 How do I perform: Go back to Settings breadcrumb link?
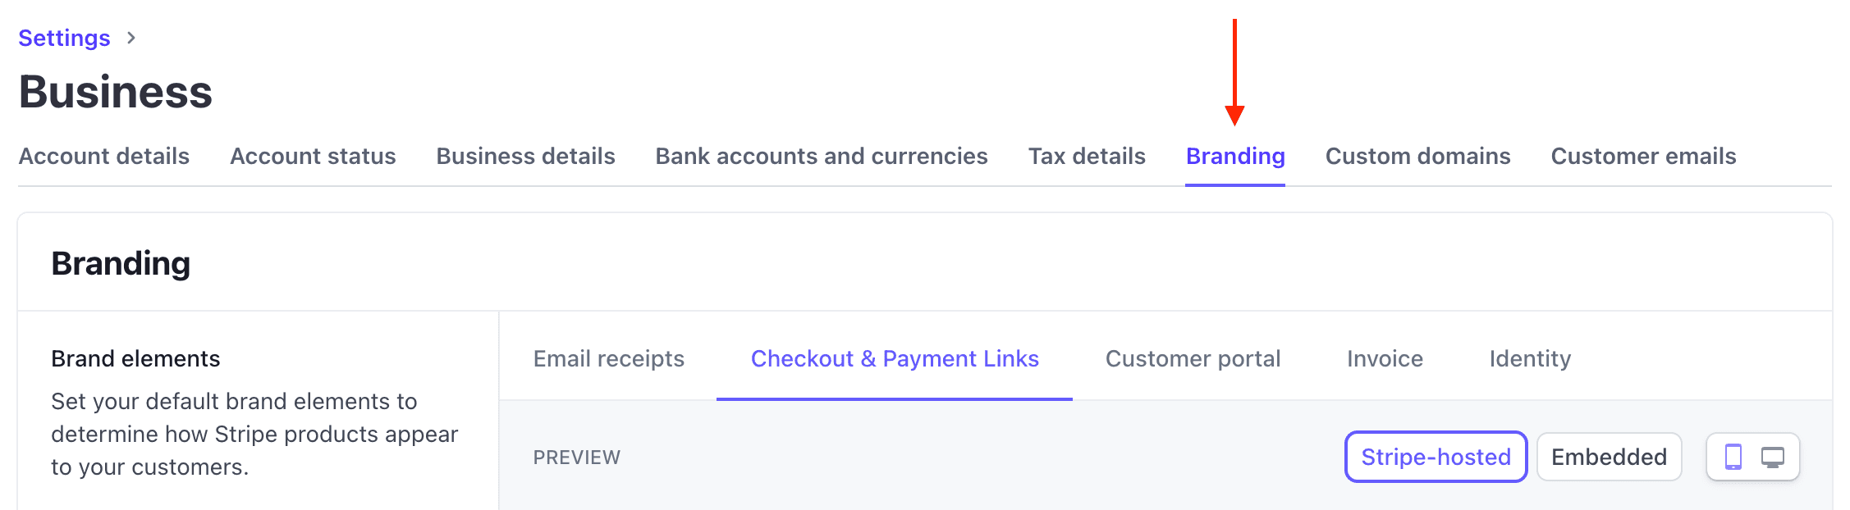(64, 38)
